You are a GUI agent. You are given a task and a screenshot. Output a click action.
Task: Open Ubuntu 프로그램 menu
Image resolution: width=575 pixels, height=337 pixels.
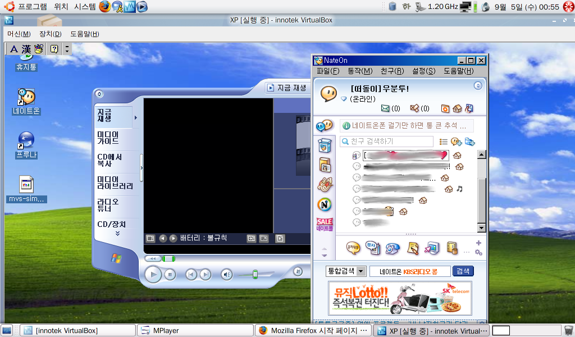[33, 7]
